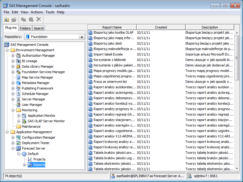
Task: Open the Tools menu
Action: point(50,12)
